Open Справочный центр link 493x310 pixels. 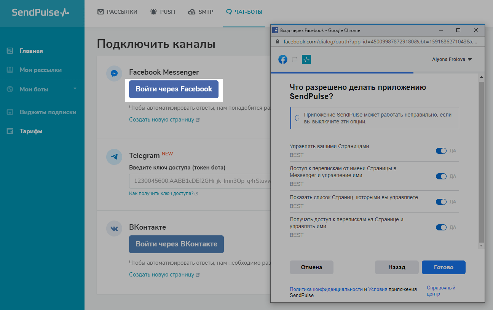click(x=441, y=291)
